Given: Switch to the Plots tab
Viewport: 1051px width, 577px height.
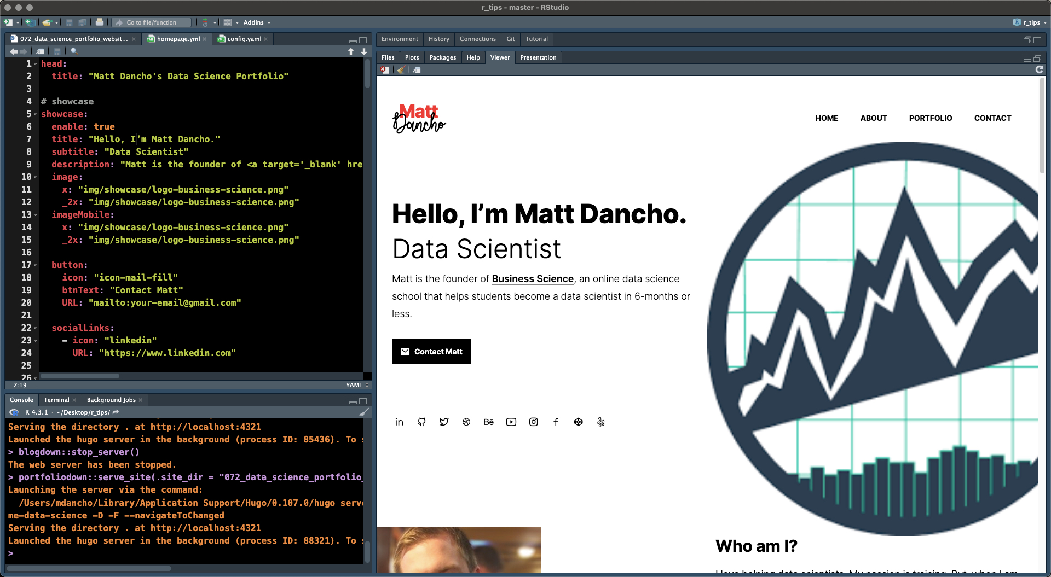Looking at the screenshot, I should click(x=412, y=57).
